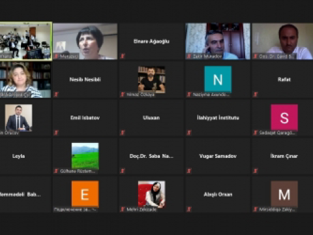313x235 pixels.
Task: Click the name Doç.Dr. Saba Na...
Action: 151,156
